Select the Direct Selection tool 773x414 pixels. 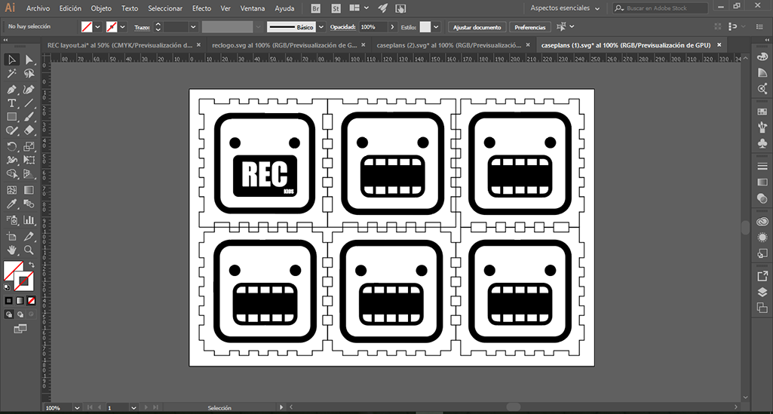29,60
